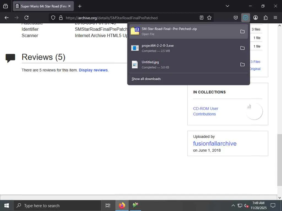Show project64 exe in containing folder
282x211 pixels.
(x=242, y=48)
